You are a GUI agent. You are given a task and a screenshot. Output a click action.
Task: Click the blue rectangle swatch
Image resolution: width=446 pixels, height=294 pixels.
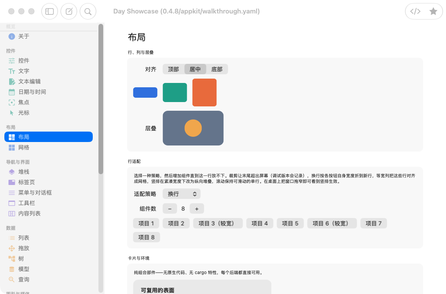coord(145,92)
